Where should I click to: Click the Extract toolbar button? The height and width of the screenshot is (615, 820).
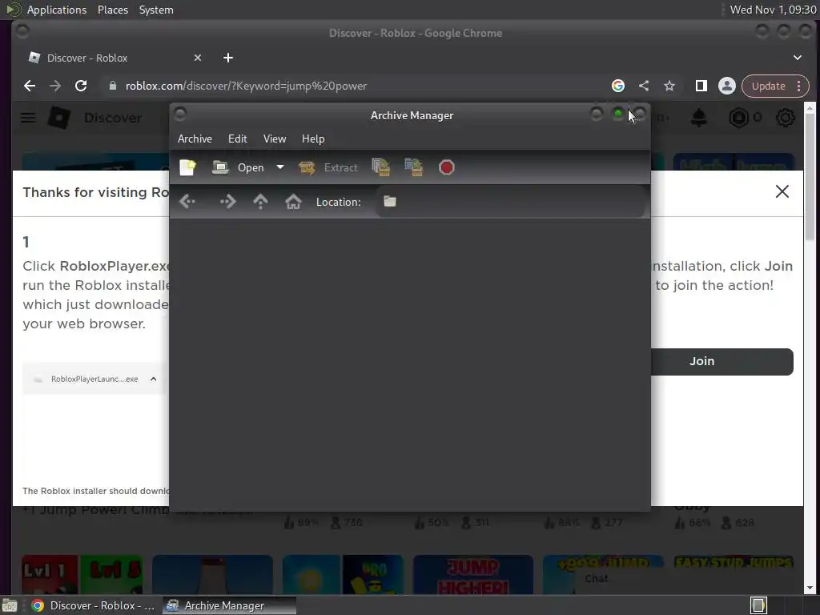(328, 167)
